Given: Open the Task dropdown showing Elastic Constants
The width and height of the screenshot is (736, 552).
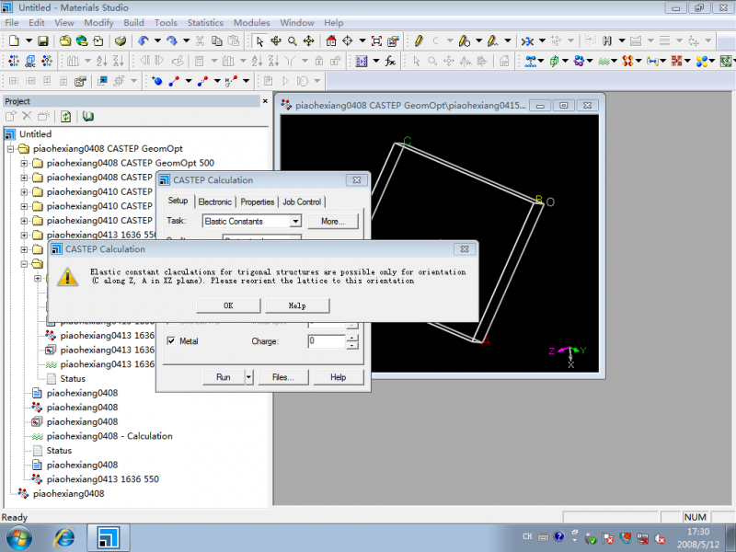Looking at the screenshot, I should point(295,222).
